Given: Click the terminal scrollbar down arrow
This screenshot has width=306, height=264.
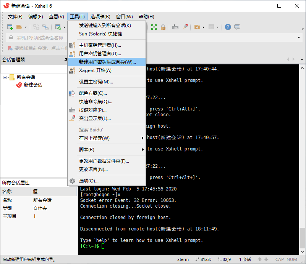Looking at the screenshot, I should 302,252.
